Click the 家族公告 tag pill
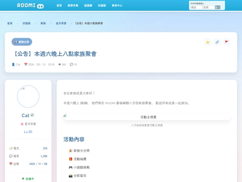The image size is (242, 182). (22, 42)
